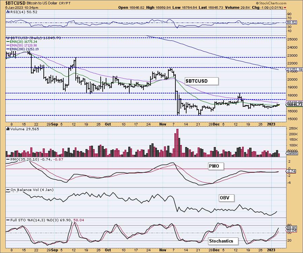Click the Full STO line legend icon

pyautogui.click(x=8, y=220)
